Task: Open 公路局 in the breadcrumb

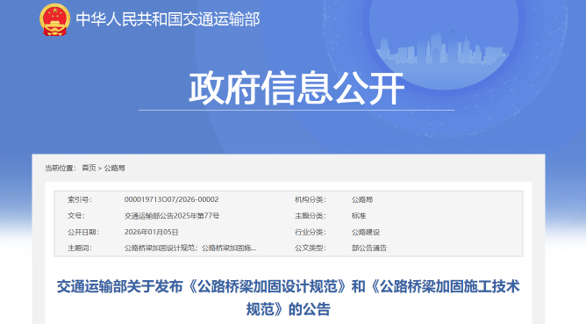Action: [114, 168]
